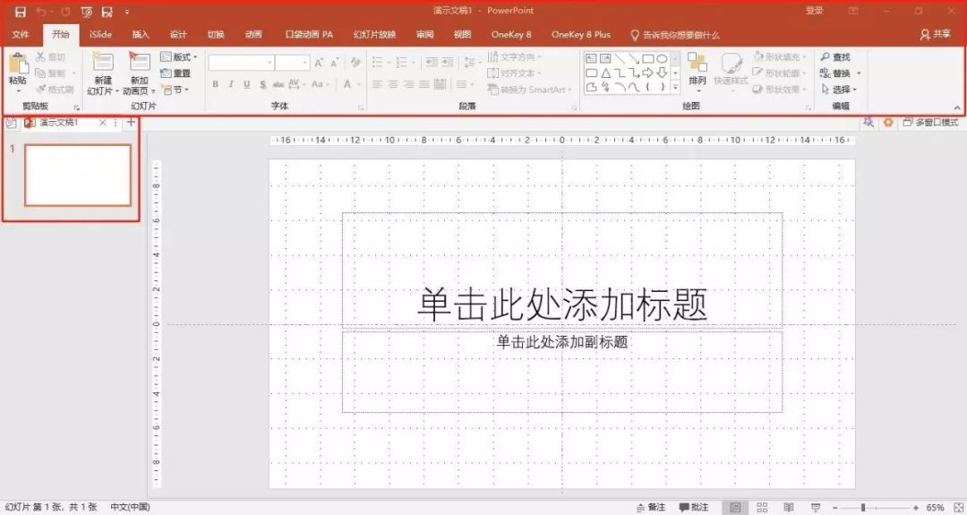The width and height of the screenshot is (967, 515).
Task: Open the change case Aa dropdown
Action: click(x=320, y=84)
